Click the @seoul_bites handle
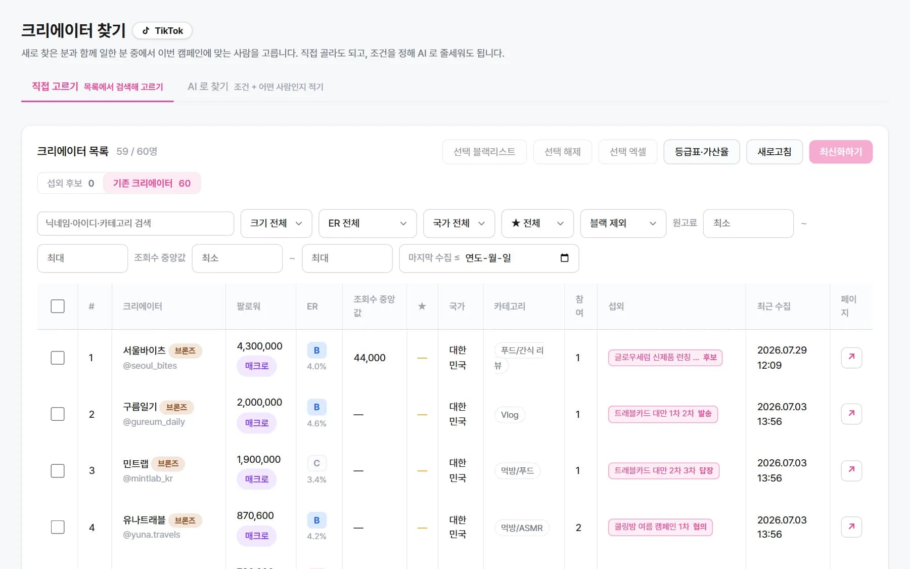This screenshot has height=569, width=910. click(150, 365)
